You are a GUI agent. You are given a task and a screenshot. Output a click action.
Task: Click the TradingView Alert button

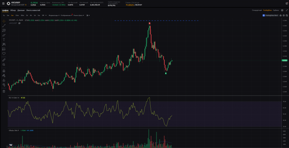(x=270, y=16)
